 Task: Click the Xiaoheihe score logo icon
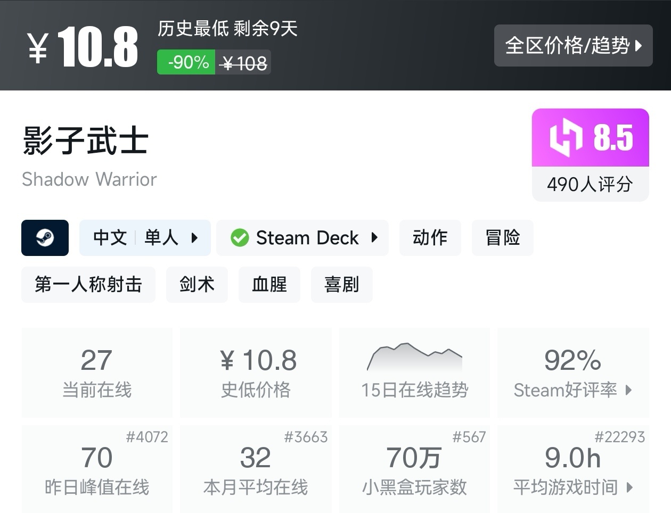[x=566, y=138]
